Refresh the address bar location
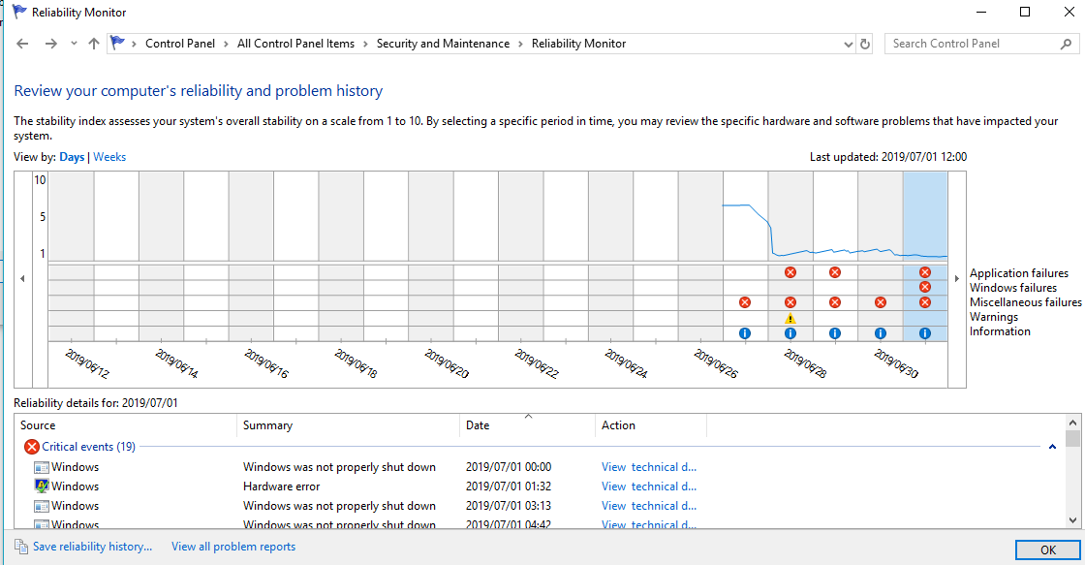 pyautogui.click(x=865, y=44)
